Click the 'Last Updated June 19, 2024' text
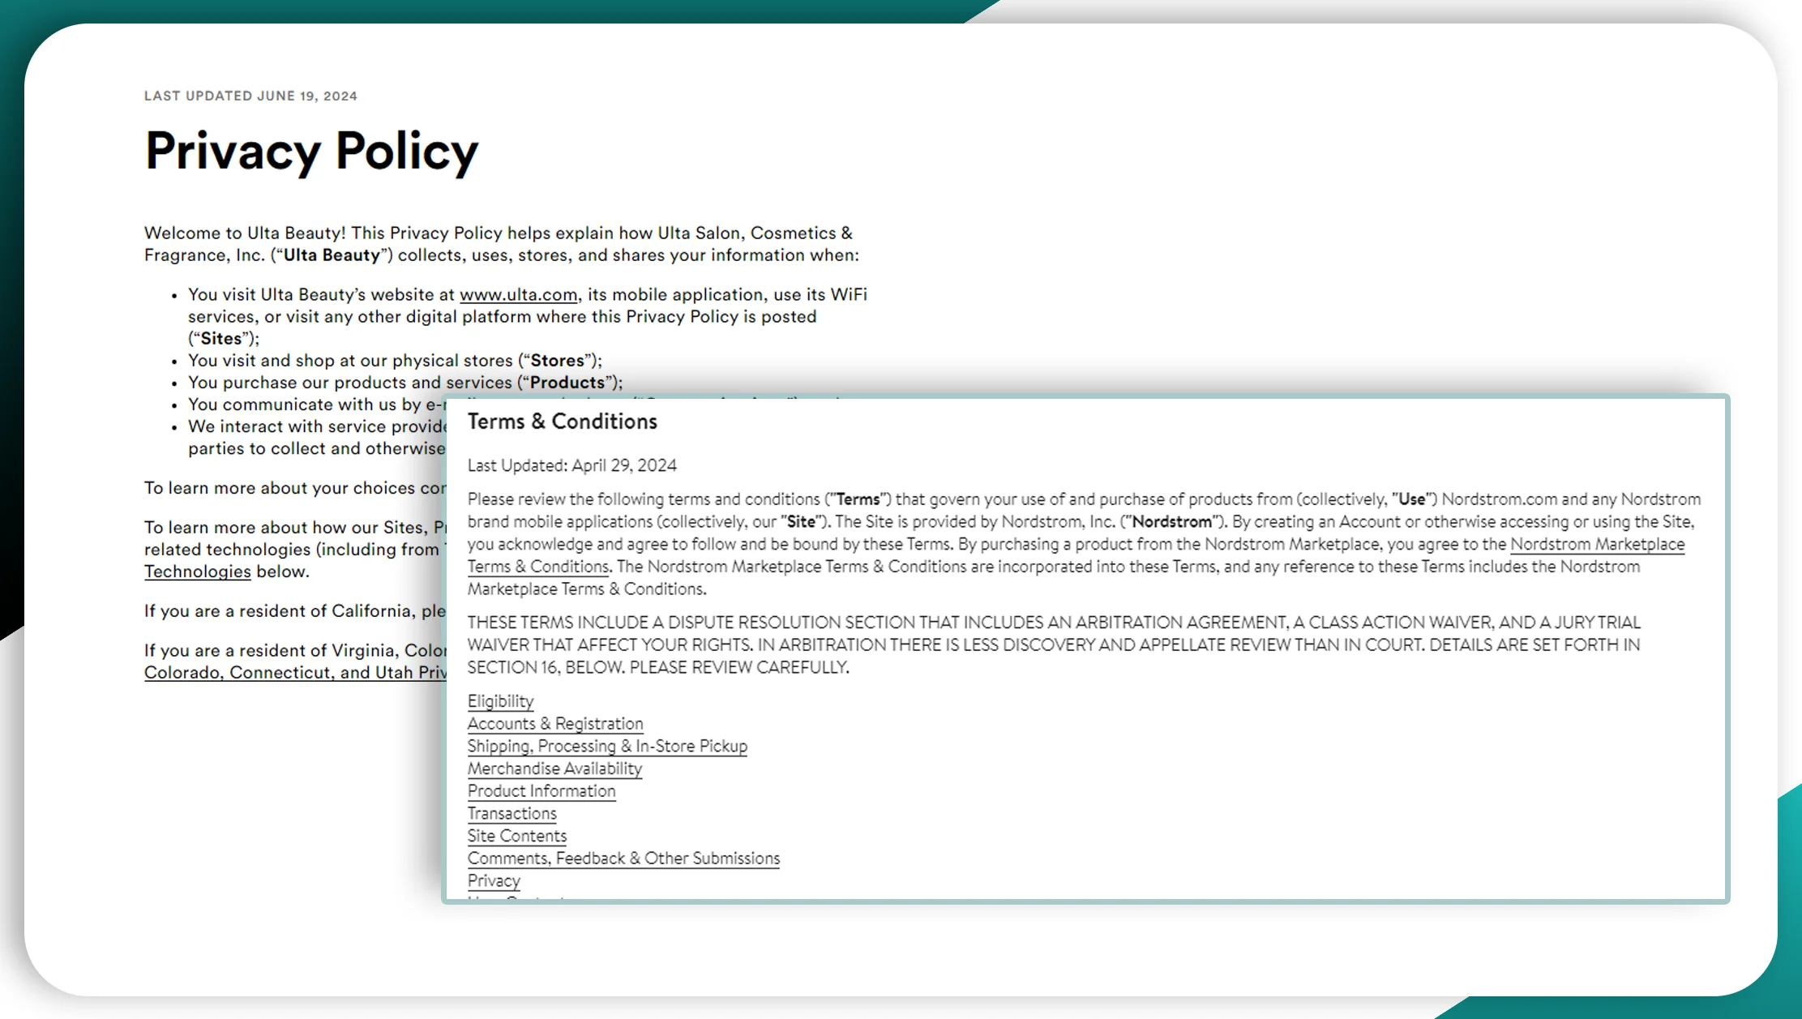Image resolution: width=1802 pixels, height=1019 pixels. 250,96
